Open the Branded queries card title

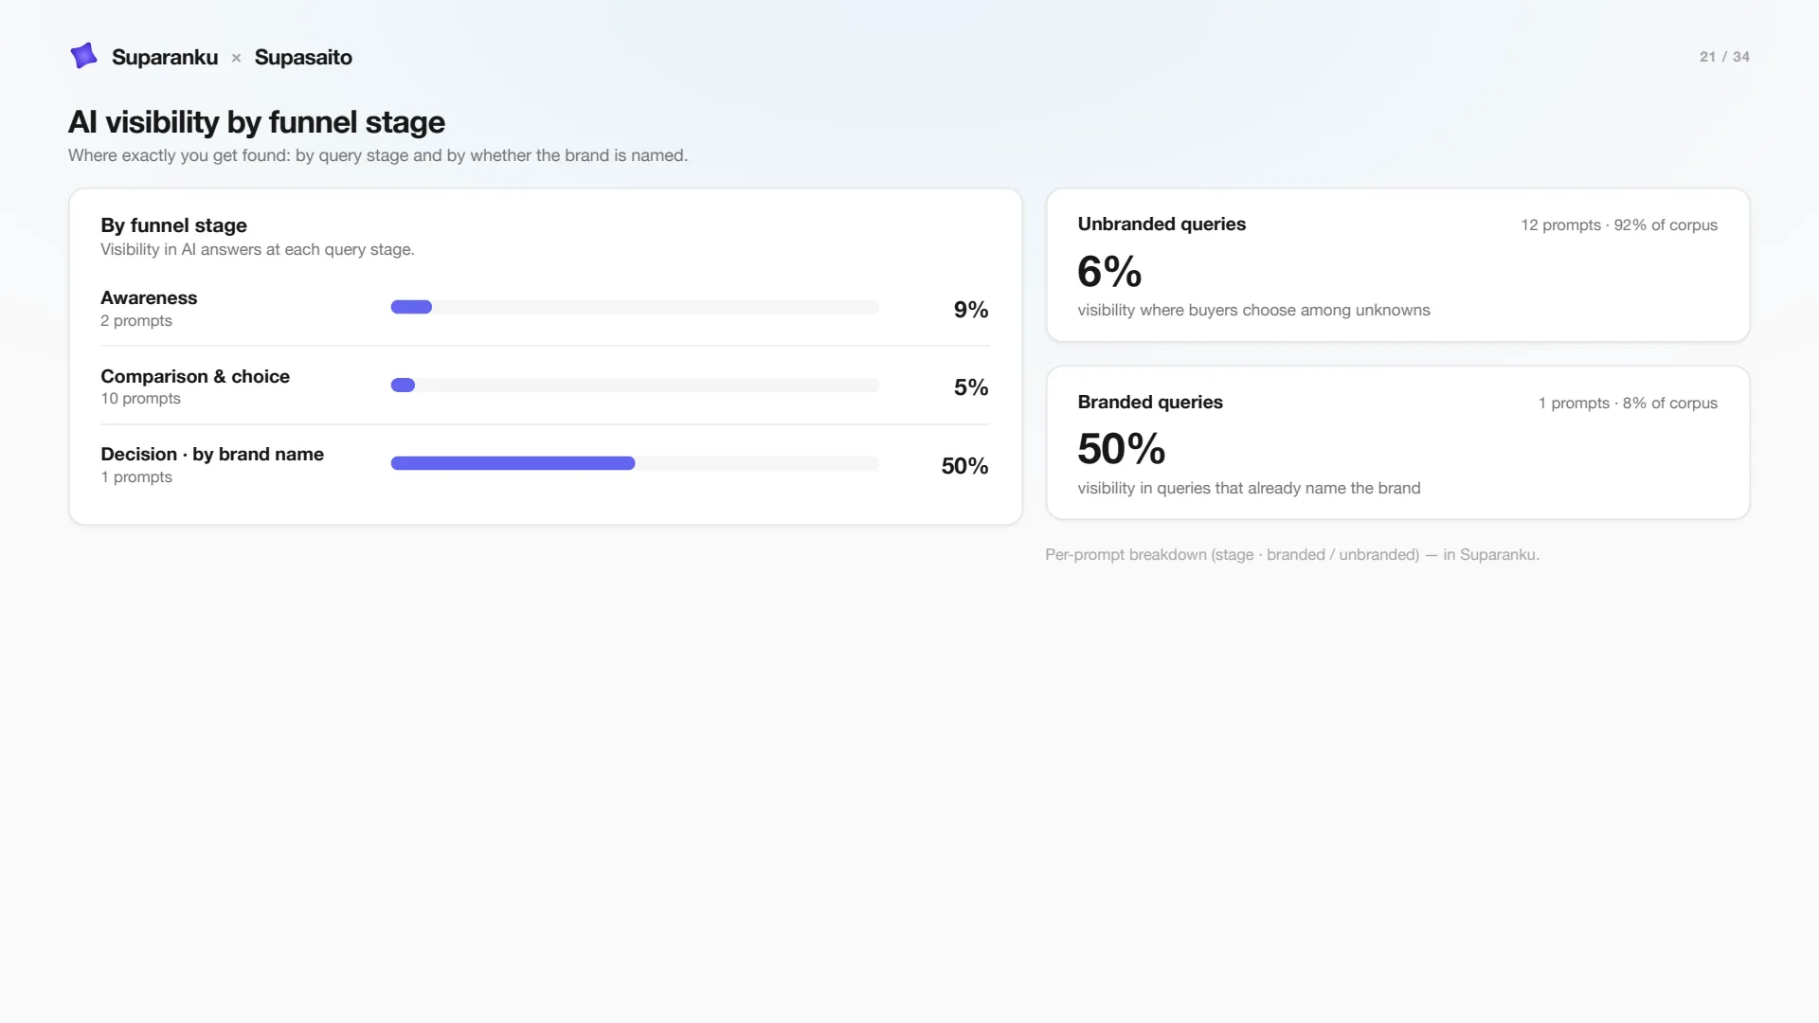tap(1150, 403)
